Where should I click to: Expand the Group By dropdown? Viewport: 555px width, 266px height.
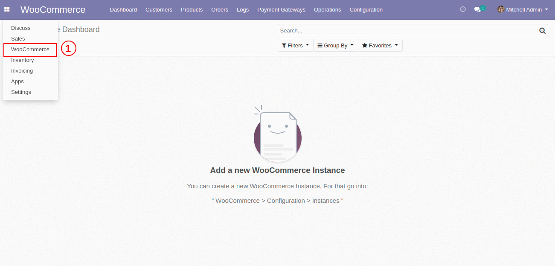coord(335,45)
